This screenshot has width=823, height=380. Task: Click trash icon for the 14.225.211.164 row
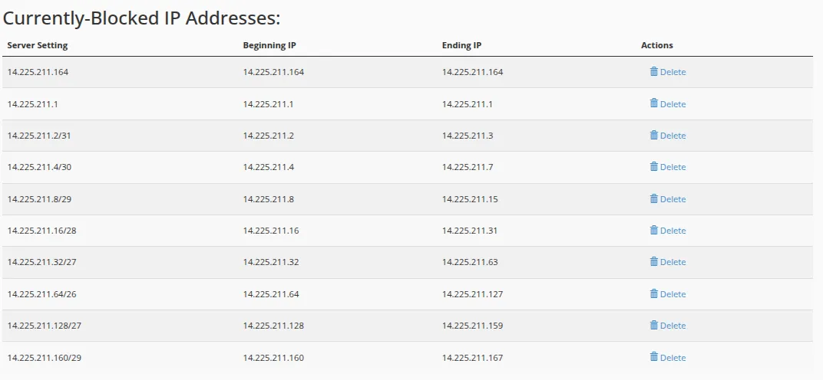pyautogui.click(x=654, y=71)
